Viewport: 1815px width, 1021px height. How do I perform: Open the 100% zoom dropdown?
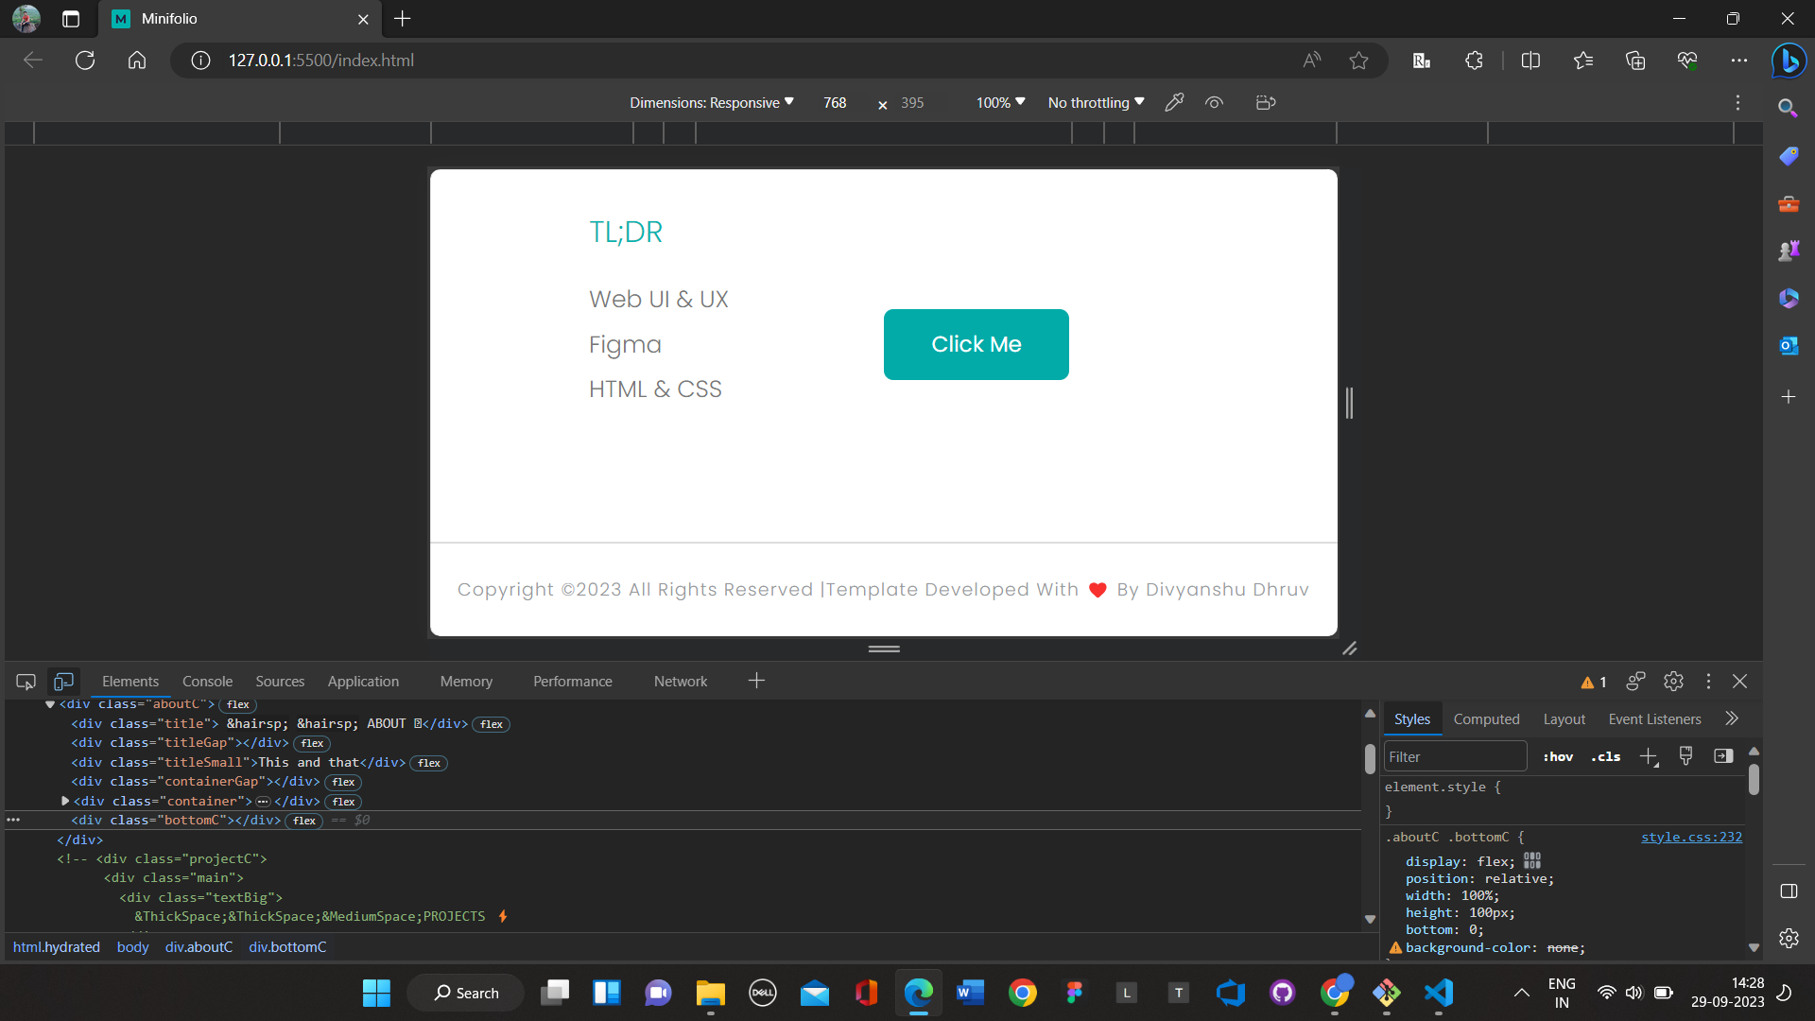click(1000, 102)
